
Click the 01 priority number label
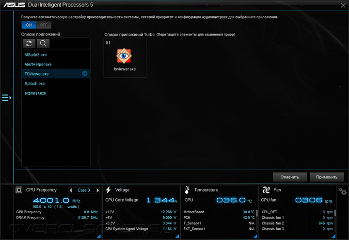click(x=108, y=43)
